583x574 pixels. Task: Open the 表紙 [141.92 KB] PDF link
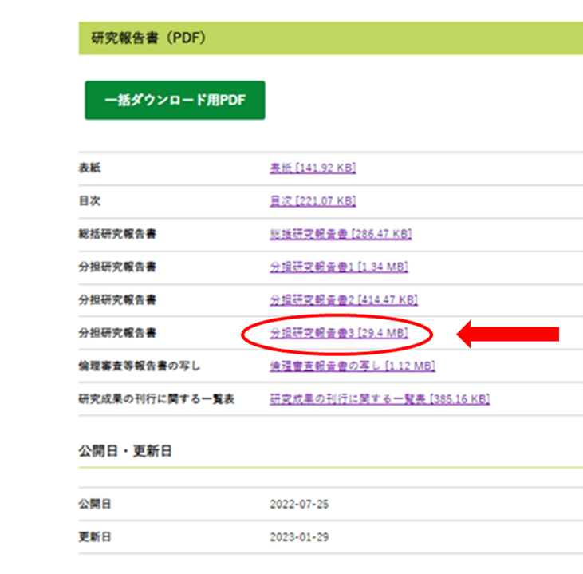tap(312, 168)
